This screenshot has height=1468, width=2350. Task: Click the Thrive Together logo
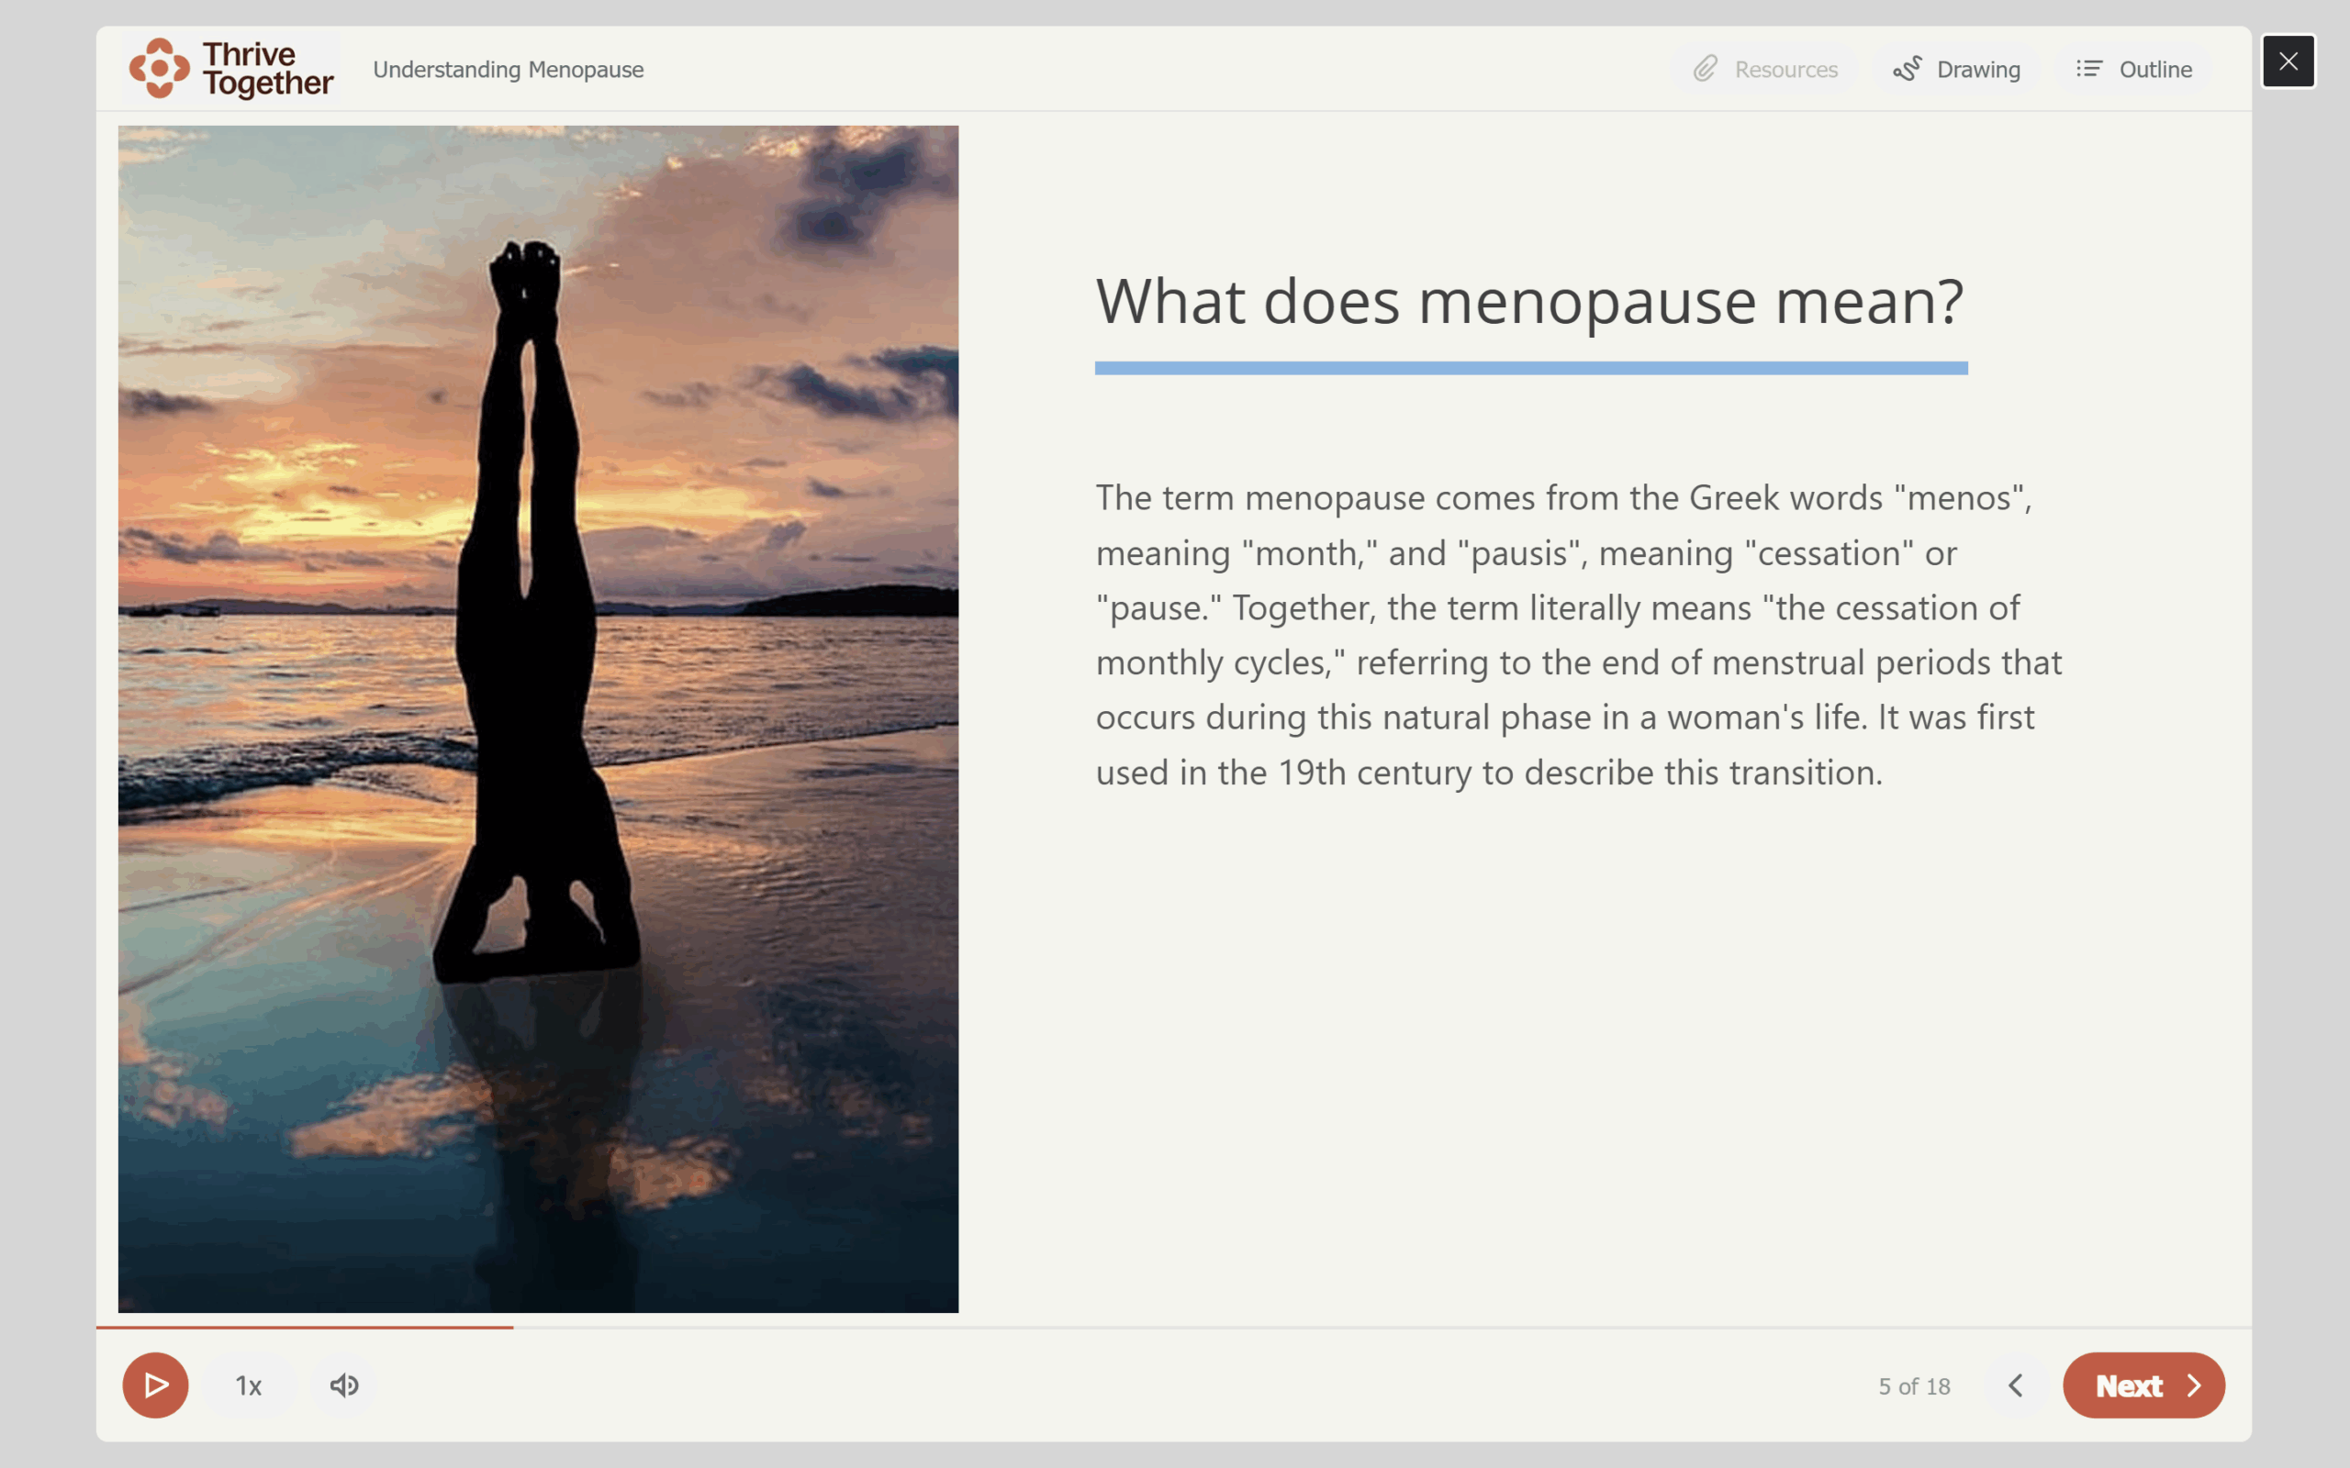[230, 68]
